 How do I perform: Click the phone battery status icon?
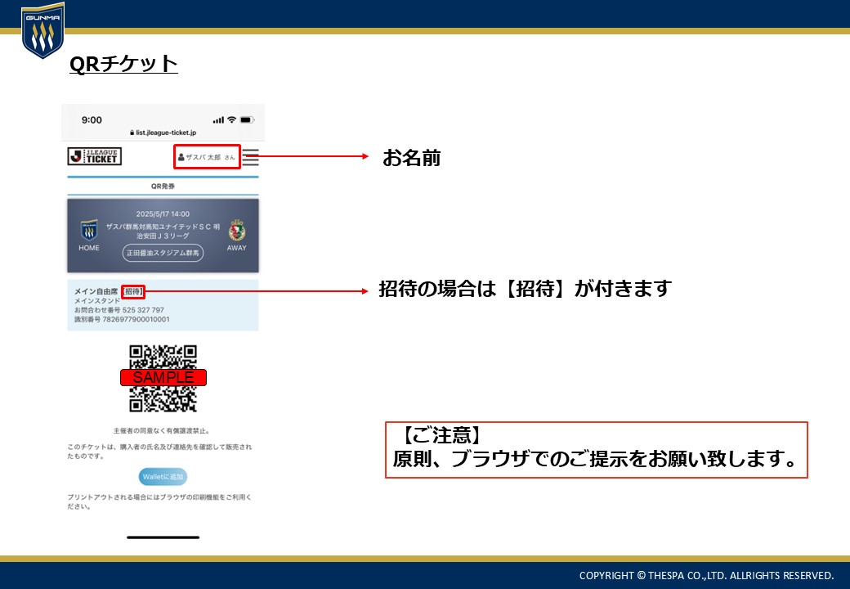pos(247,119)
